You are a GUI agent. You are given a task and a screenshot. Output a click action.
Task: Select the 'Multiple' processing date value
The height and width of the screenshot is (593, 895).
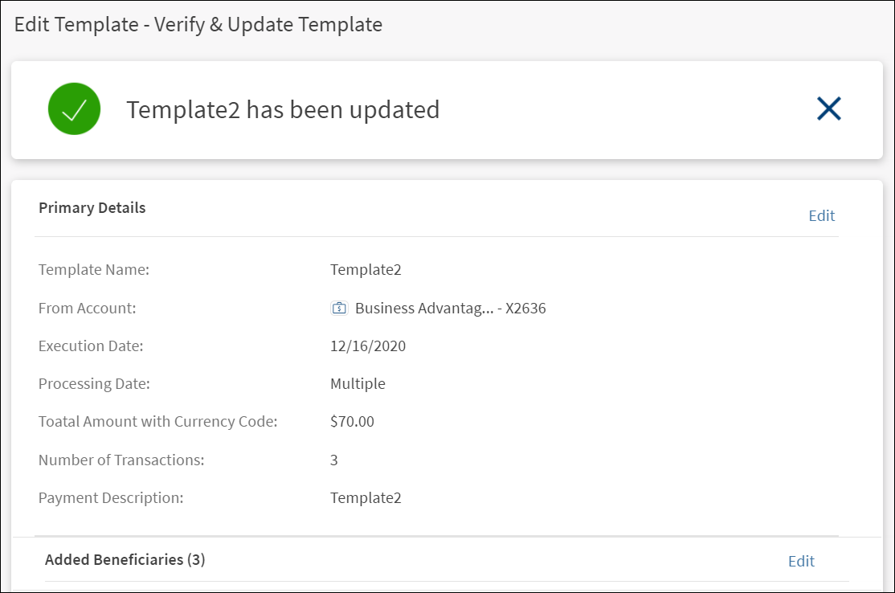point(358,383)
